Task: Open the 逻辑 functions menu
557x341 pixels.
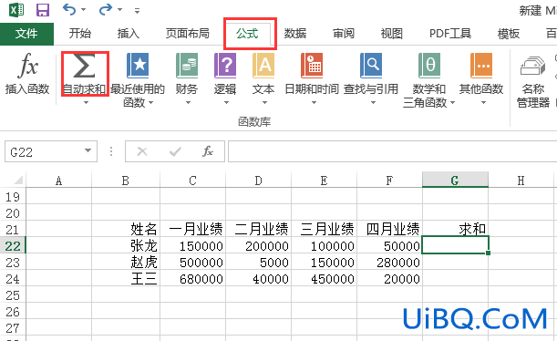Action: pyautogui.click(x=225, y=78)
